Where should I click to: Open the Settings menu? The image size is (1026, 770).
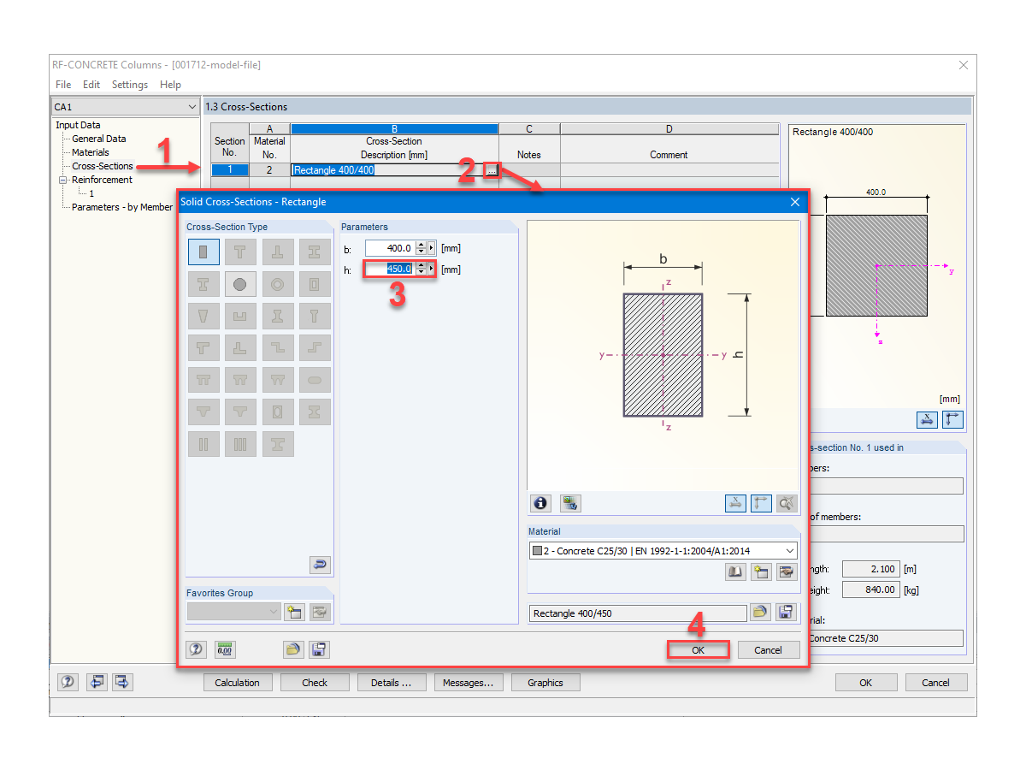click(x=130, y=85)
